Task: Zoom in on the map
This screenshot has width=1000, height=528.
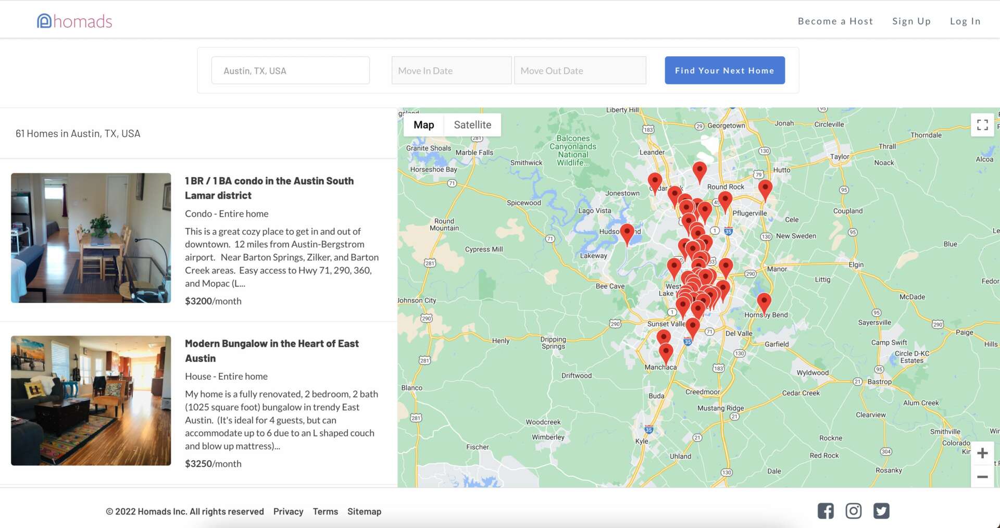Action: coord(982,453)
